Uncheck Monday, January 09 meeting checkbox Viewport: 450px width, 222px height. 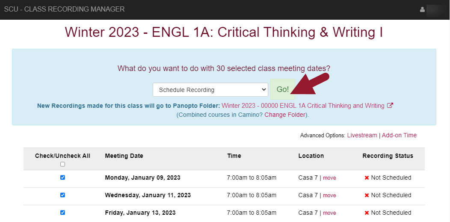pos(62,178)
